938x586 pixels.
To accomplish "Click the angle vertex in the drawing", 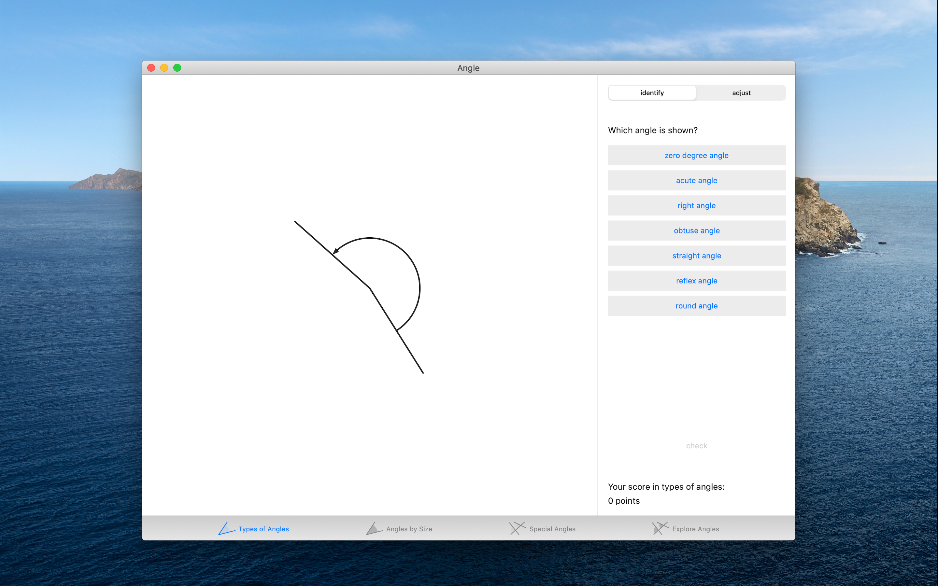I will (370, 288).
